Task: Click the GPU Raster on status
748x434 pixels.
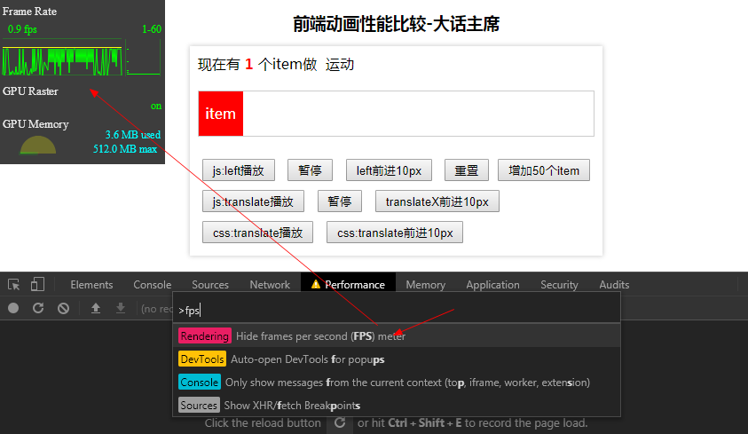Action: tap(156, 106)
